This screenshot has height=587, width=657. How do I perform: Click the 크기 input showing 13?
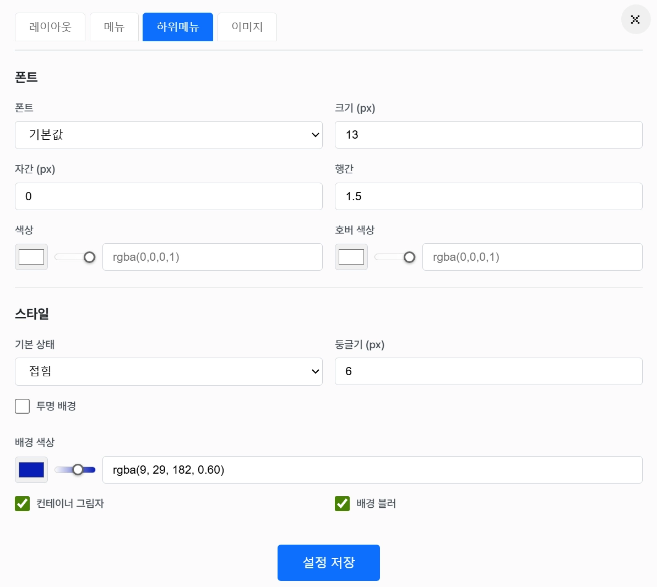488,135
